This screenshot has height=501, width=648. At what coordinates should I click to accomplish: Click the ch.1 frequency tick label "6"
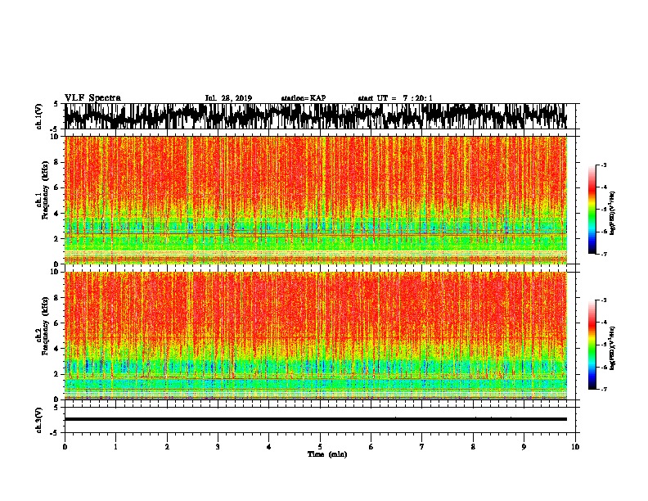click(56, 187)
